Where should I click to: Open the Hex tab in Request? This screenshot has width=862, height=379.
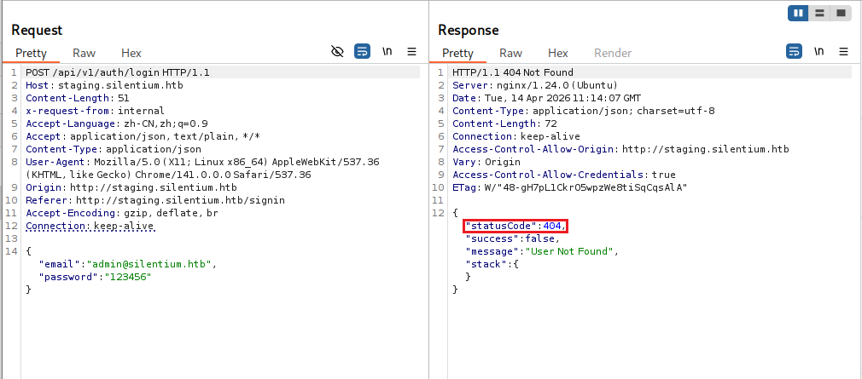point(131,53)
